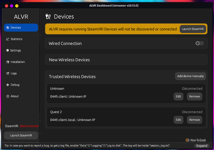Expand the tip bar at the bottom

pyautogui.click(x=202, y=146)
